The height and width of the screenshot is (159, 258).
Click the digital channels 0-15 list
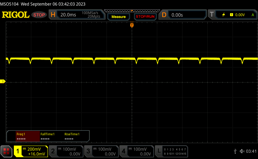[x=175, y=152]
